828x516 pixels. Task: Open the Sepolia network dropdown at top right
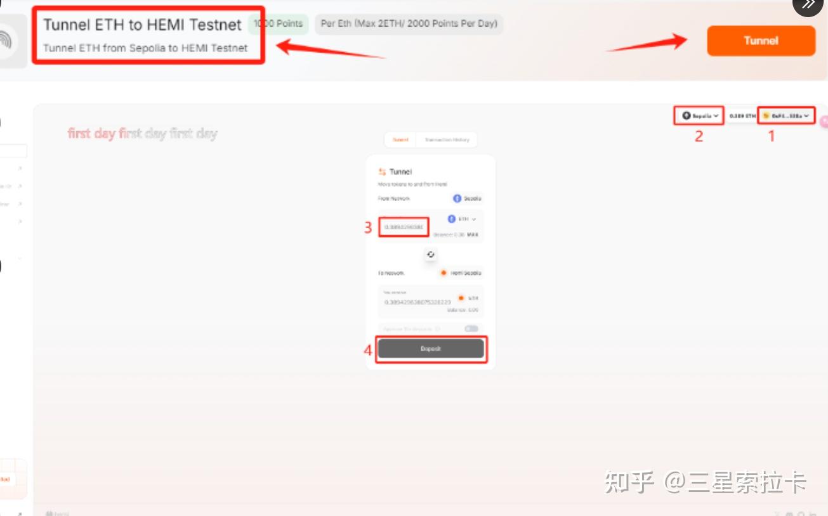tap(697, 115)
